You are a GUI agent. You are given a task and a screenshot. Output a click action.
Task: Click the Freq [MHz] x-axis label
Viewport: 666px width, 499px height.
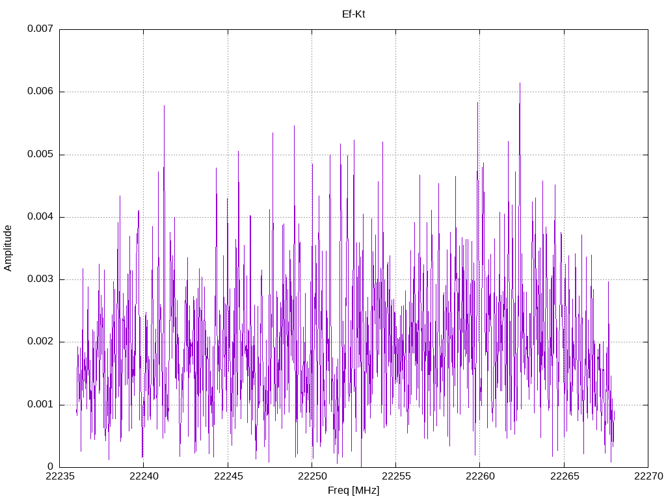coord(353,491)
